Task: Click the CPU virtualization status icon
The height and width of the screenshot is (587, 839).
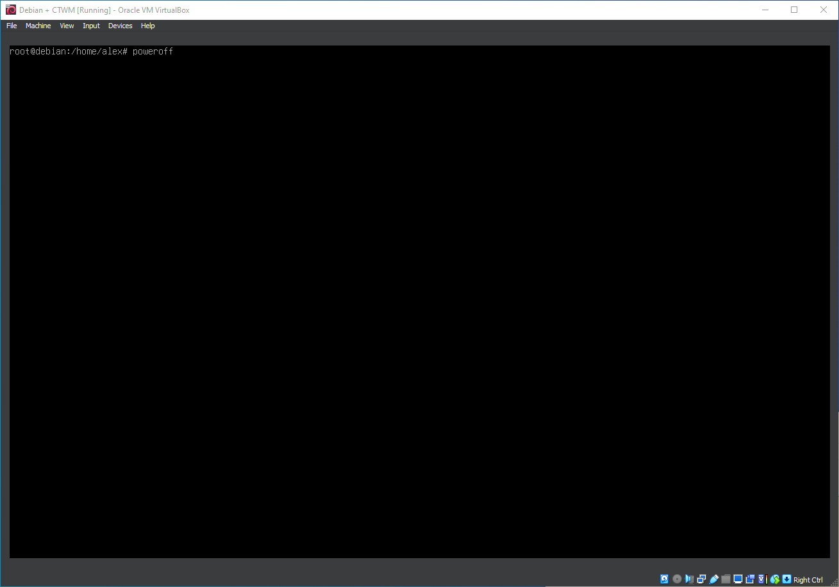Action: point(761,579)
